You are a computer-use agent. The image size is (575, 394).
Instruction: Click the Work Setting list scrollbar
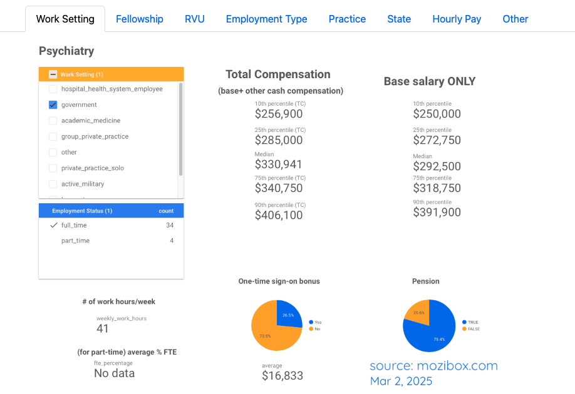tap(181, 128)
